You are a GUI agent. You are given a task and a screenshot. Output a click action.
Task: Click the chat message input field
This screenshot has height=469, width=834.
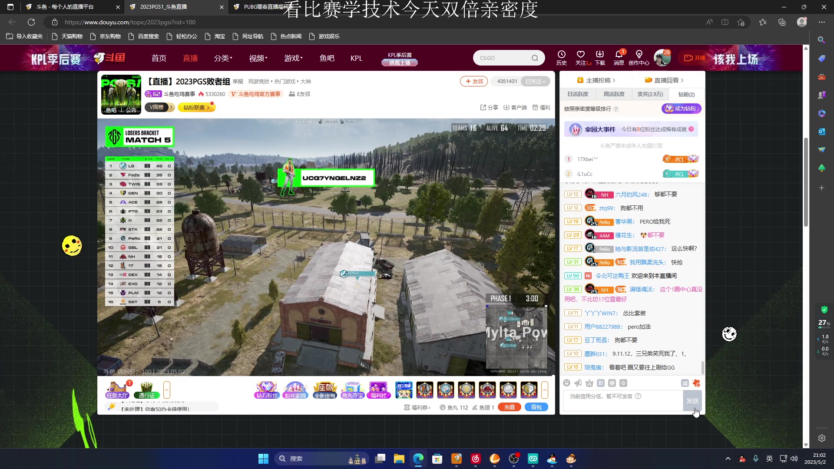pos(623,401)
